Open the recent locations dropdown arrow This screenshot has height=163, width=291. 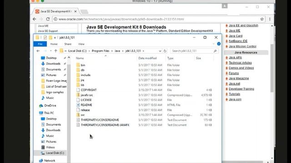(50, 51)
